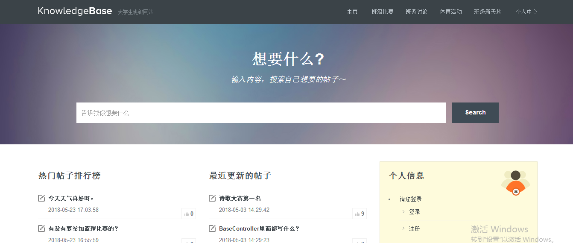The image size is (573, 243).
Task: Open the post BaseController里面都写什么？
Action: (x=260, y=228)
